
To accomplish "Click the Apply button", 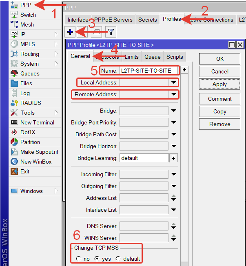I will click(x=220, y=84).
